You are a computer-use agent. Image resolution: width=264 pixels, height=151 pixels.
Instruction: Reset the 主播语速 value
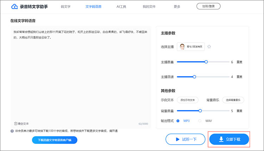[x=239, y=77]
